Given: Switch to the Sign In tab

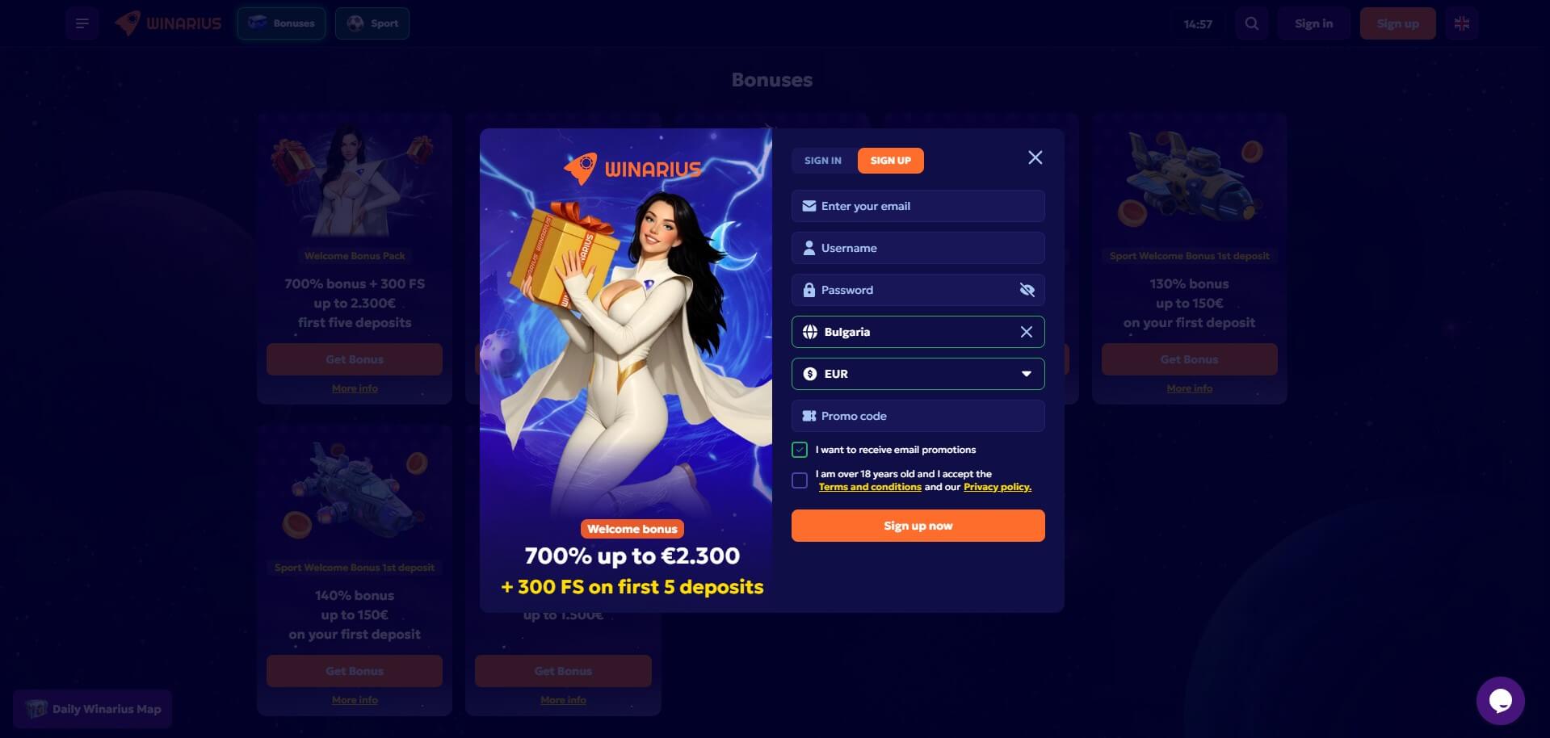Looking at the screenshot, I should (x=823, y=161).
